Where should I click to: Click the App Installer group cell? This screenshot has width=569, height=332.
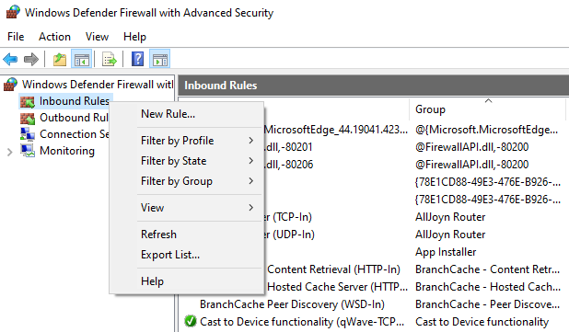tap(446, 252)
